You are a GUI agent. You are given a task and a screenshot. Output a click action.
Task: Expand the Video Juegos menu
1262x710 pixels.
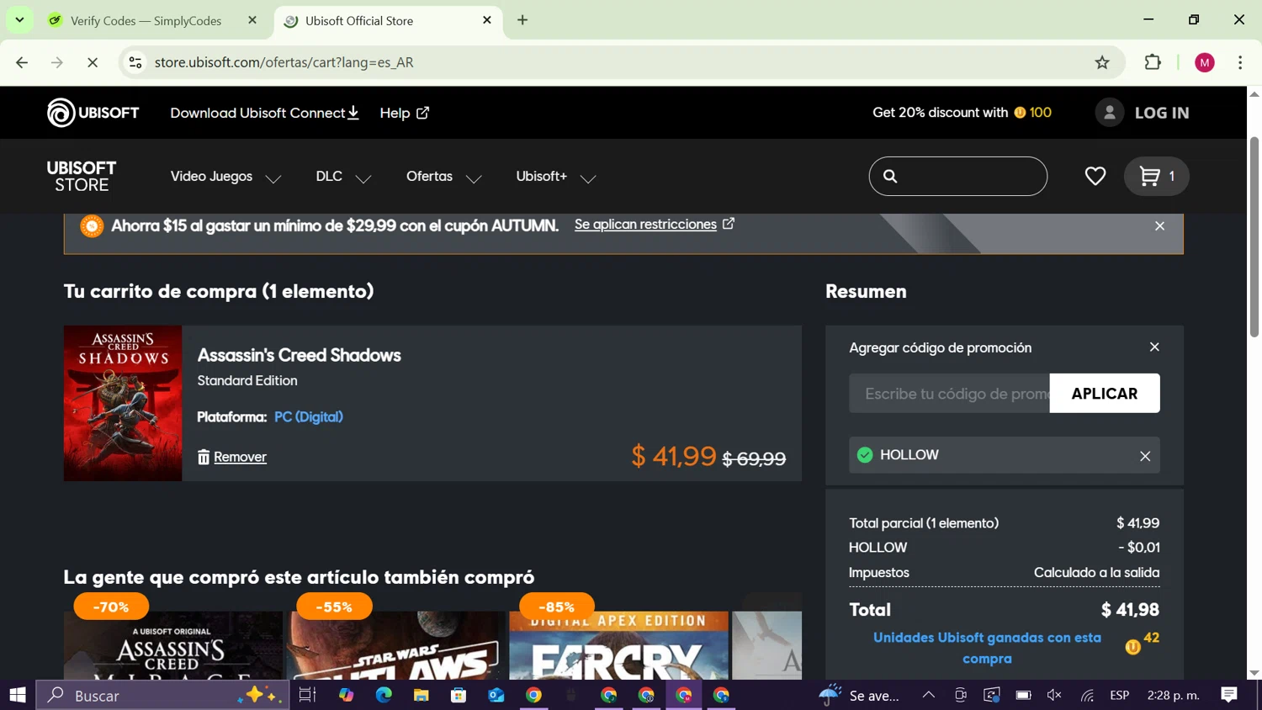coord(225,177)
